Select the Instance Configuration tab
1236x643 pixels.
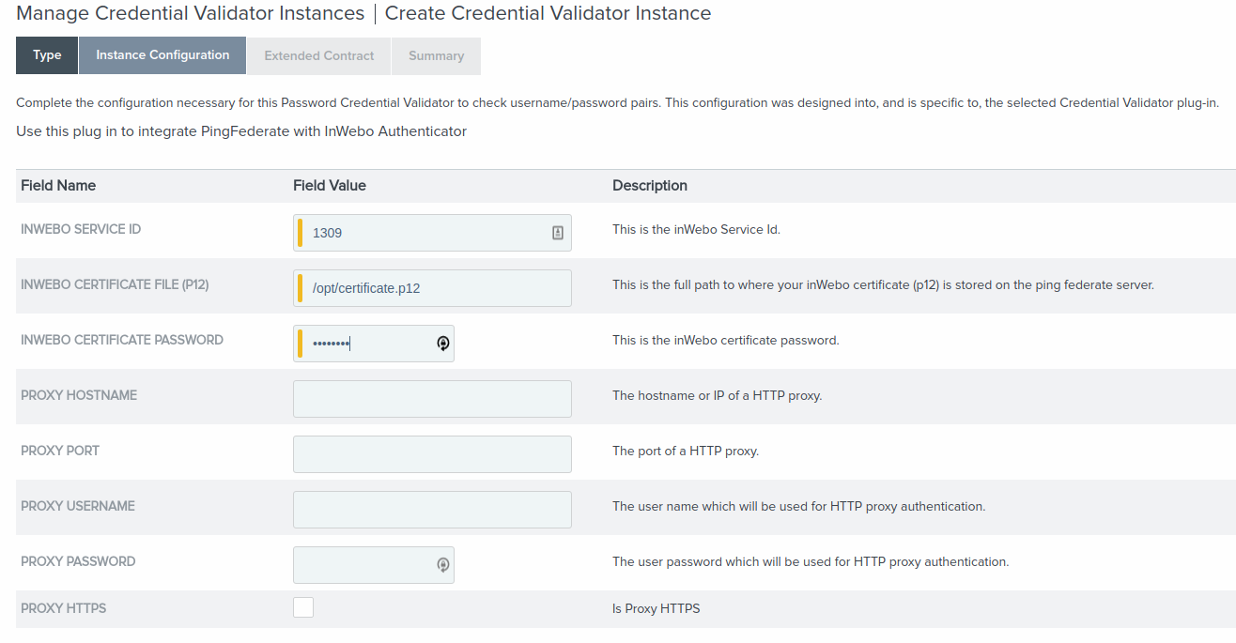tap(162, 55)
